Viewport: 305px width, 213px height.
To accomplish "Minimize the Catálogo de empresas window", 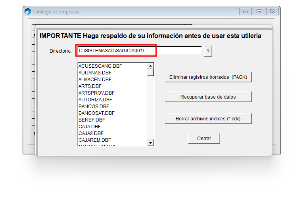I will (x=245, y=11).
